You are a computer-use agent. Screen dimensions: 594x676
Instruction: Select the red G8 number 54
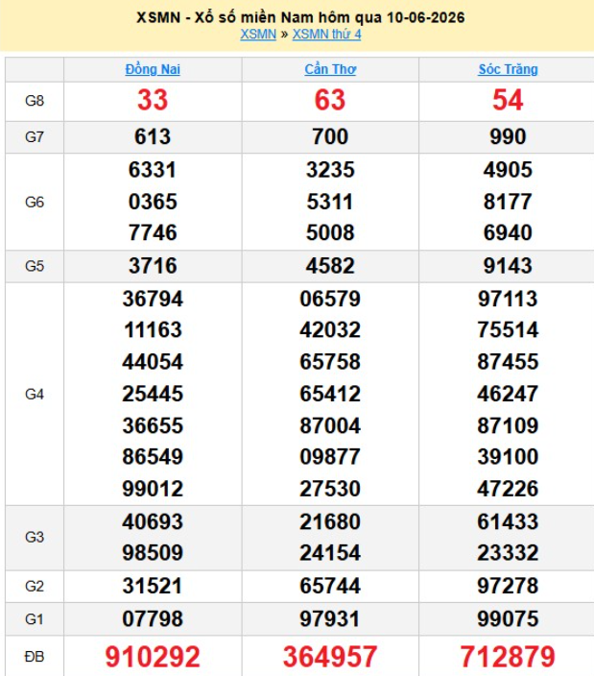click(x=508, y=100)
